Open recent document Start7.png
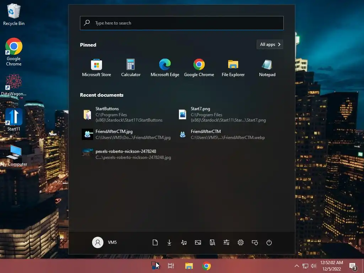The width and height of the screenshot is (364, 273). click(223, 114)
